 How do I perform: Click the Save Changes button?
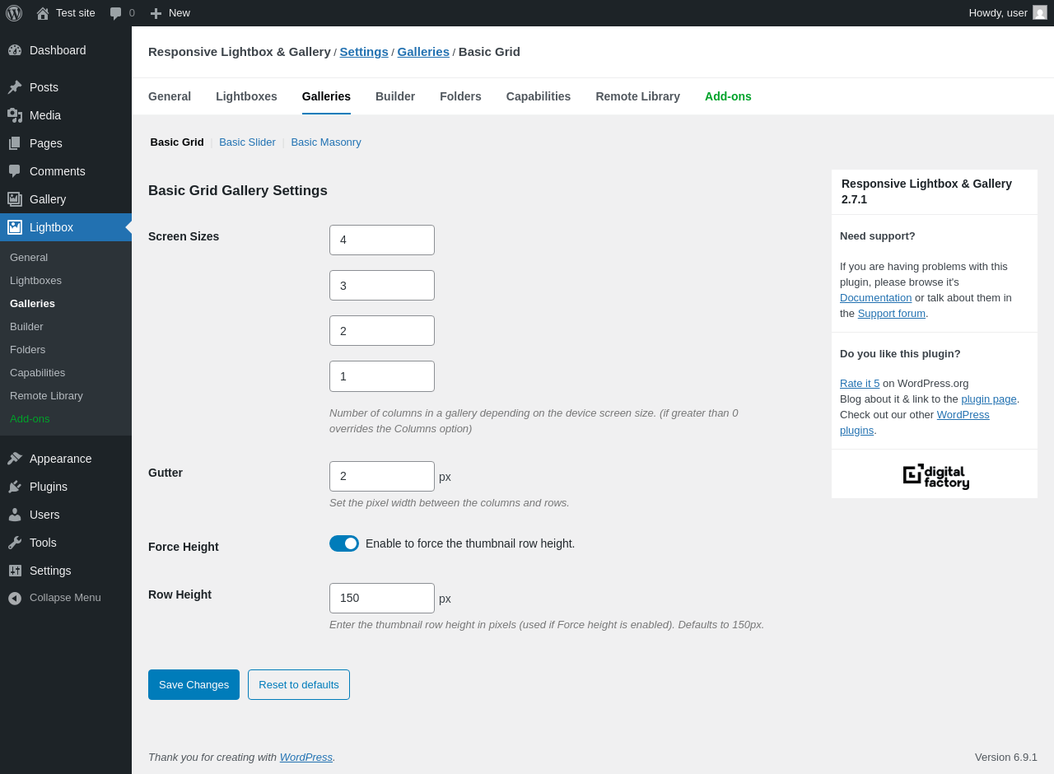(x=194, y=684)
